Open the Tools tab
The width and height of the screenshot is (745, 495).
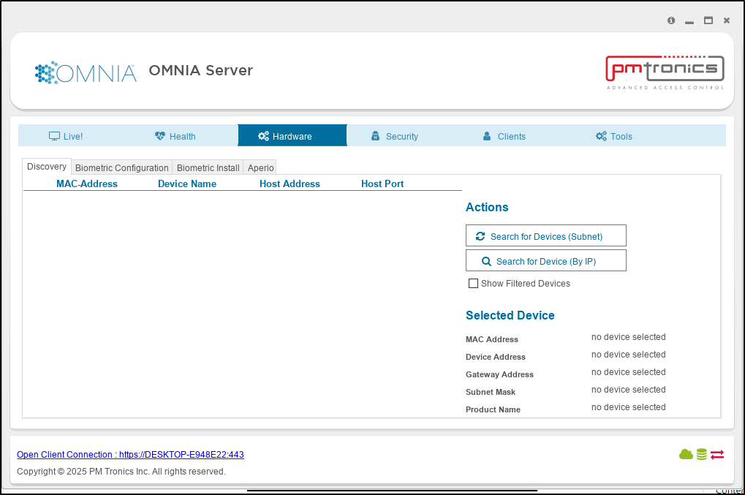614,136
